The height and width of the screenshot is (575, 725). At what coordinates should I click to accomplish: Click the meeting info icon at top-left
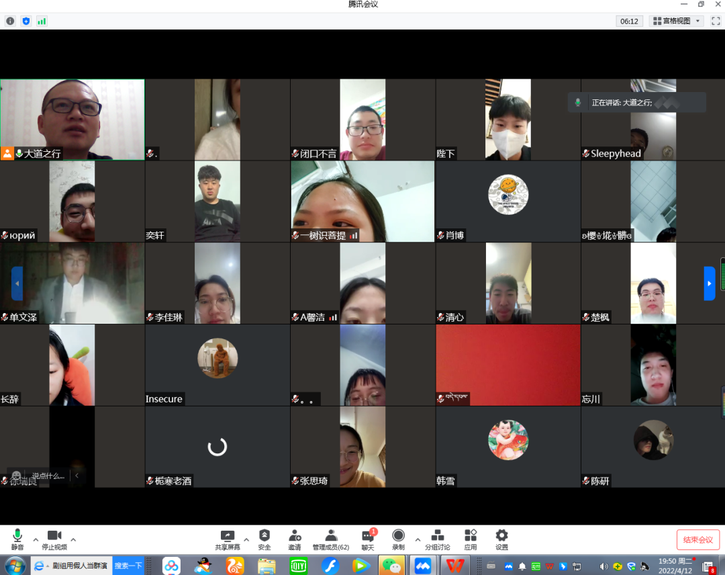[x=10, y=21]
